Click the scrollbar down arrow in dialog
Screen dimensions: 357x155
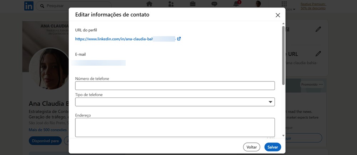(x=283, y=136)
